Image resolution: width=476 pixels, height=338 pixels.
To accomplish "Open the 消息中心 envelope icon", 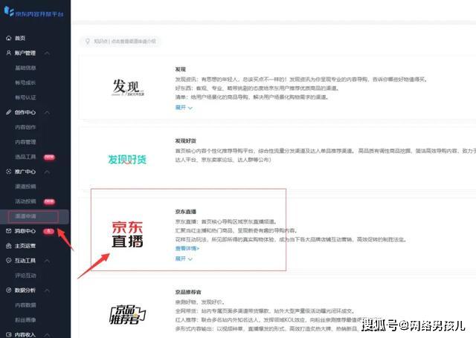I will (x=8, y=231).
